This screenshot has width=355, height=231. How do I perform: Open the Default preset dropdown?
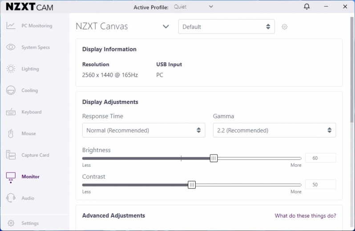click(x=226, y=27)
